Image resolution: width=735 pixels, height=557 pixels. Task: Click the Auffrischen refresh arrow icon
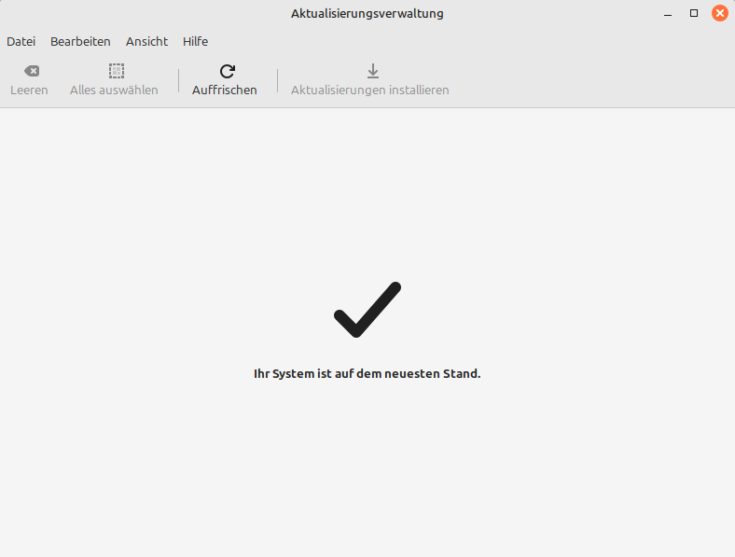pos(227,71)
